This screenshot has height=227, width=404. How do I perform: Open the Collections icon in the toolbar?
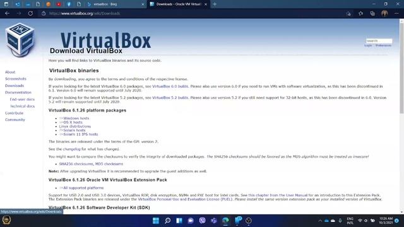click(x=372, y=13)
